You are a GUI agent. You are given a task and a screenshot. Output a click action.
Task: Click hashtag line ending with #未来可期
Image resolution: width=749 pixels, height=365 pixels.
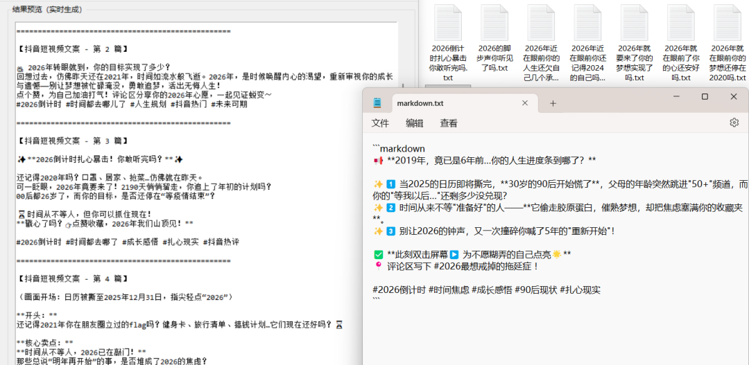(x=132, y=105)
